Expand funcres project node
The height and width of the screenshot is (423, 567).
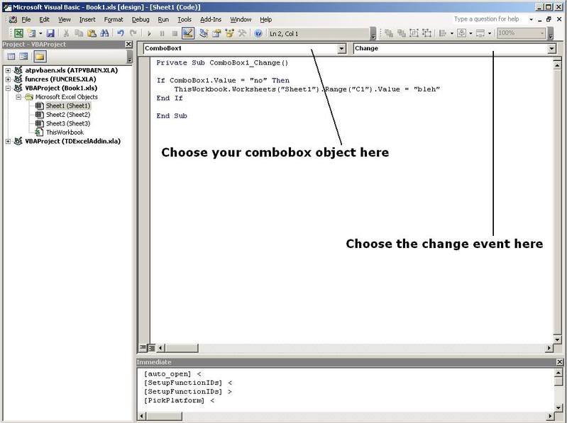point(8,79)
